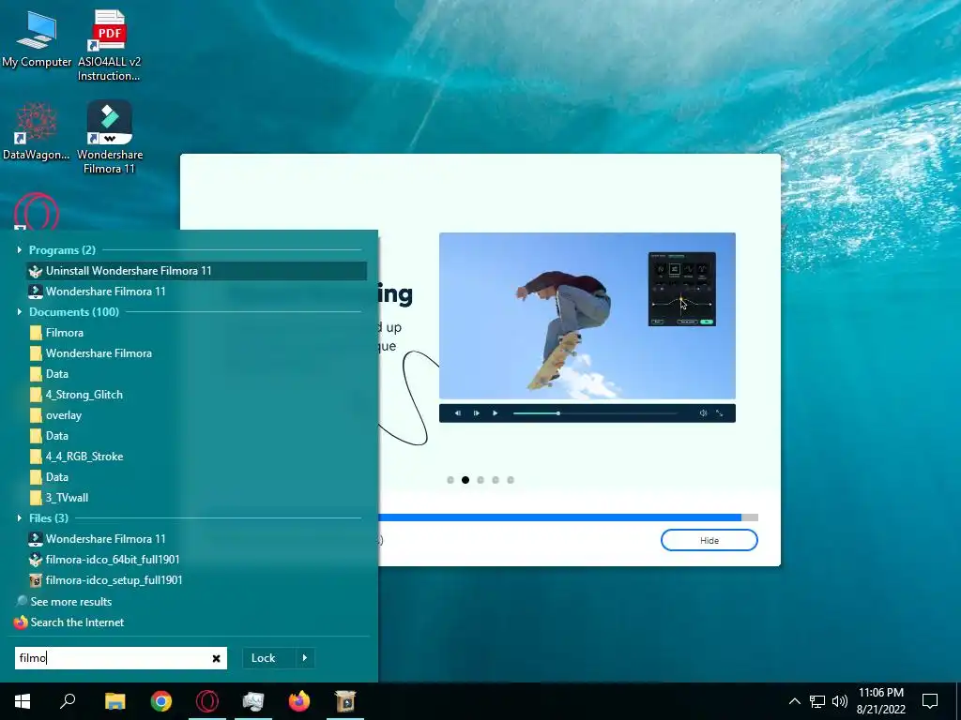Open the arrow menu beside Lock
The image size is (961, 720).
[x=305, y=658]
